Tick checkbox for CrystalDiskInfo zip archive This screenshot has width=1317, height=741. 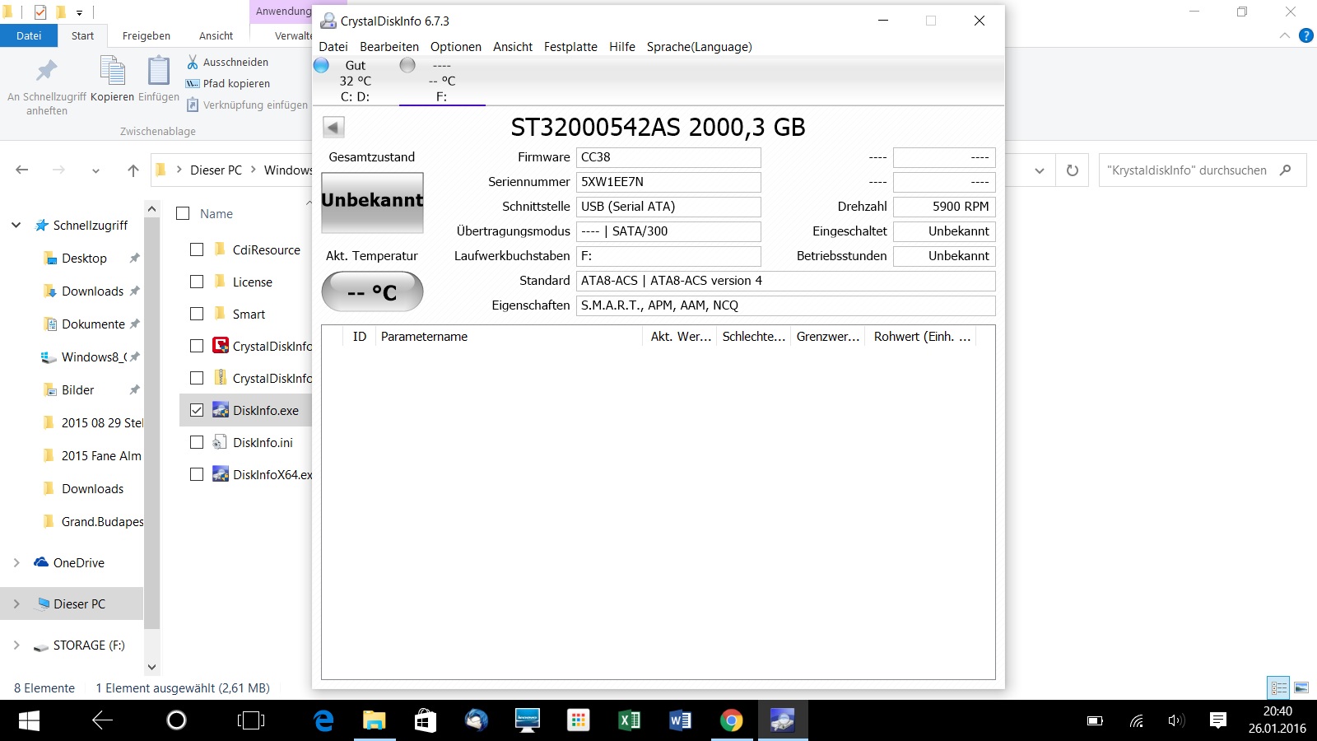click(x=197, y=378)
